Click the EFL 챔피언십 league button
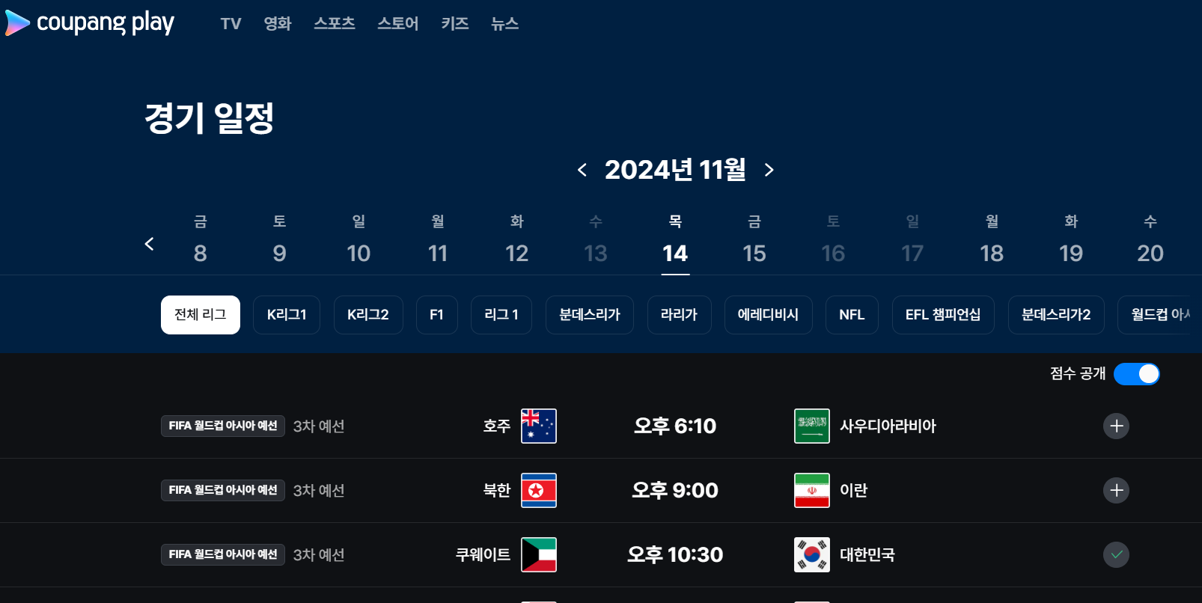This screenshot has width=1202, height=603. (x=943, y=314)
